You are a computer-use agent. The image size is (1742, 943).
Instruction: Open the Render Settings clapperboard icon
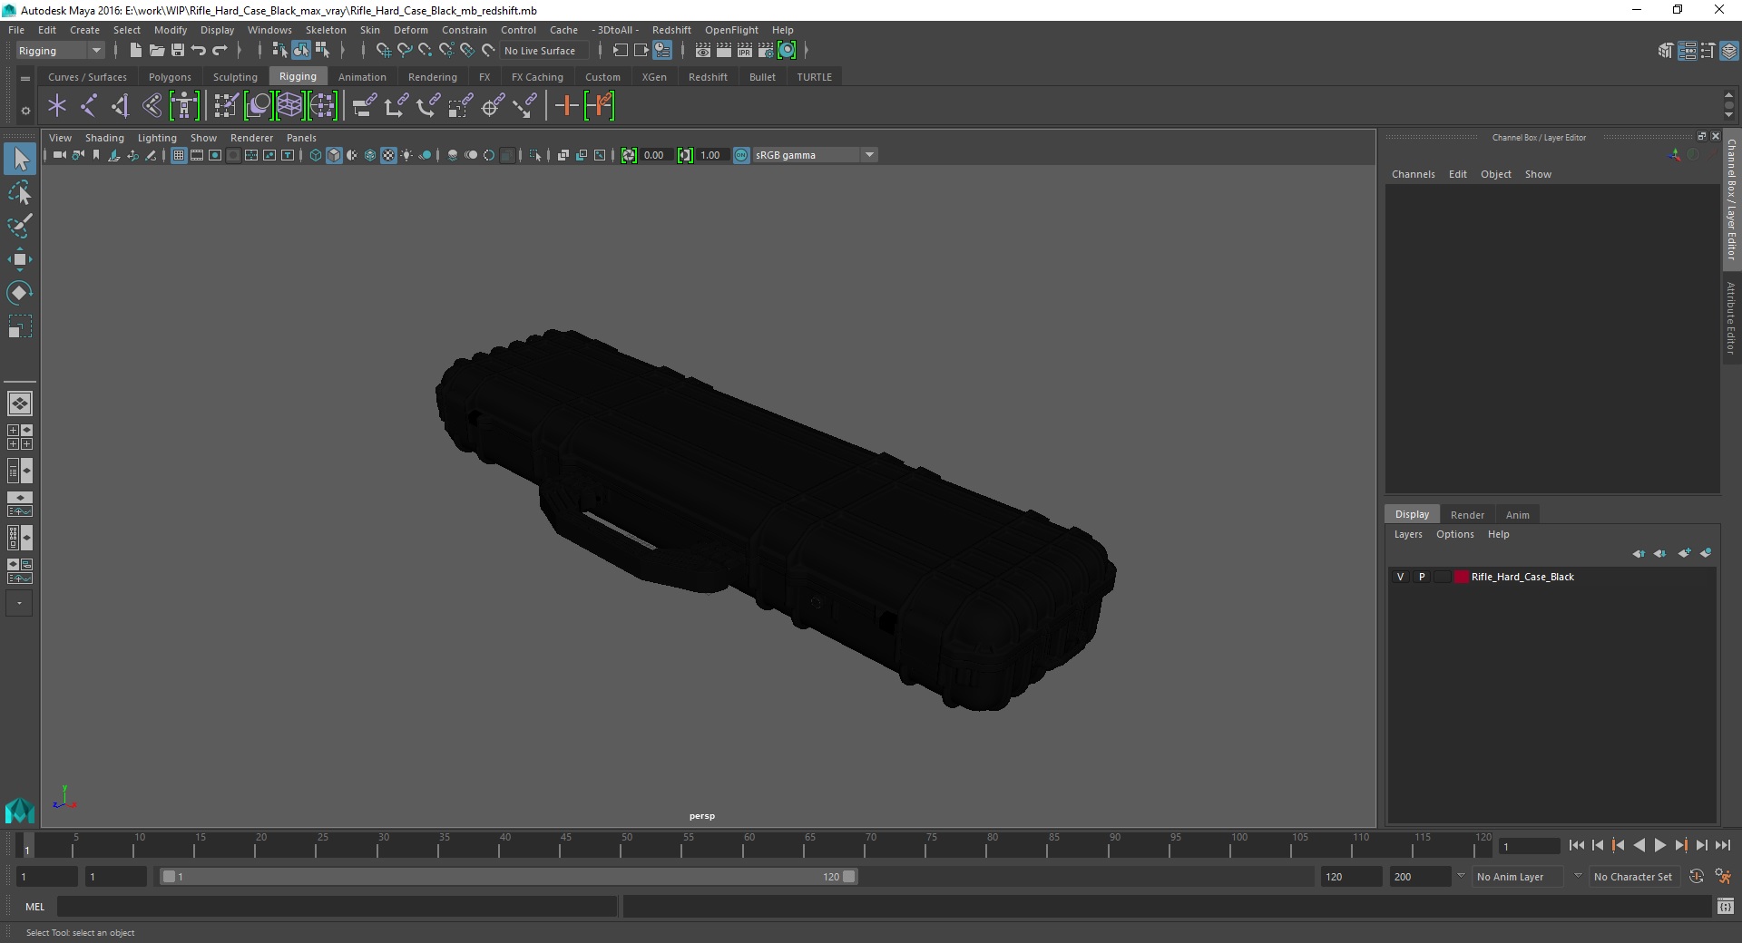(765, 51)
